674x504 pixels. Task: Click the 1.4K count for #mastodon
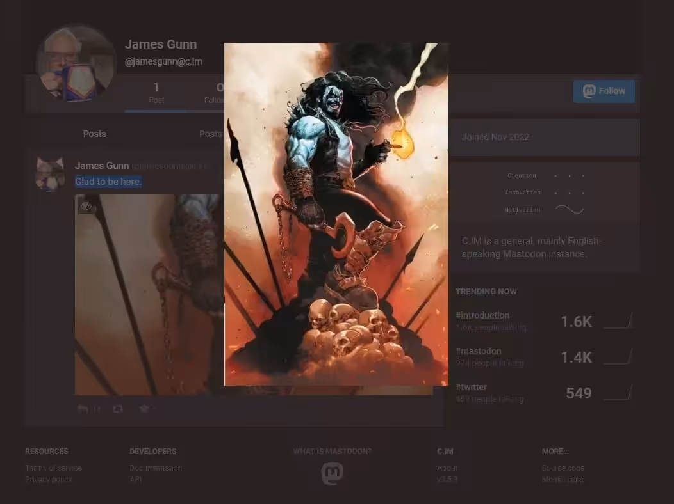577,358
